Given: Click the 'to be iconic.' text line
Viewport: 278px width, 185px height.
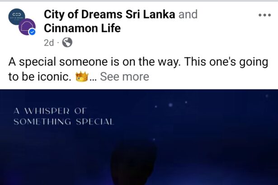Looking at the screenshot, I should [x=40, y=77].
